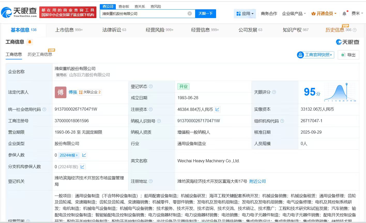Click the orange alert bell beside 工商信息
Screen dimensions: 366x223
[30, 42]
